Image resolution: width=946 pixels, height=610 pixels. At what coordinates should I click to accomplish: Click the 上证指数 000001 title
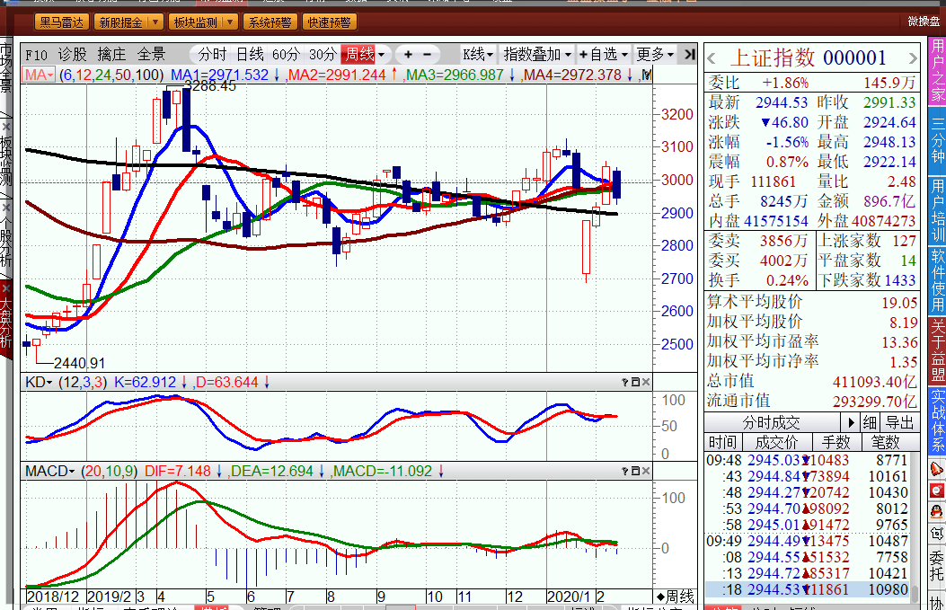pos(809,58)
